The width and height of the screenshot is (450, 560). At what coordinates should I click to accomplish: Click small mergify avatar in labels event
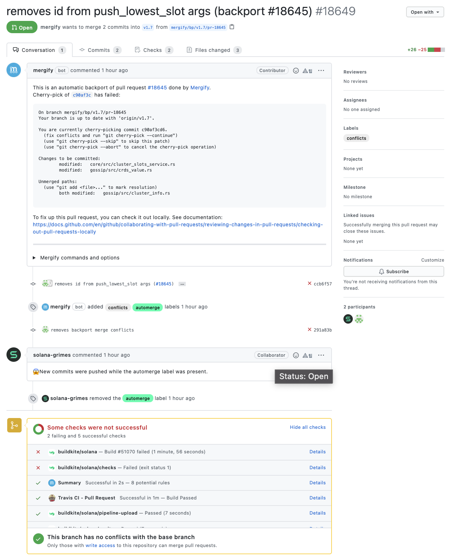click(45, 307)
